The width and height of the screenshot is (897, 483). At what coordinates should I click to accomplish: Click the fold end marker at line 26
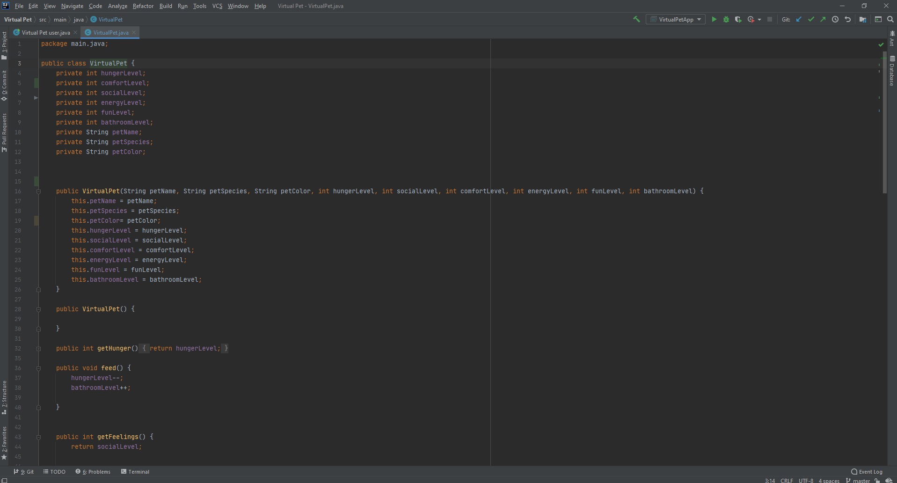(x=39, y=290)
